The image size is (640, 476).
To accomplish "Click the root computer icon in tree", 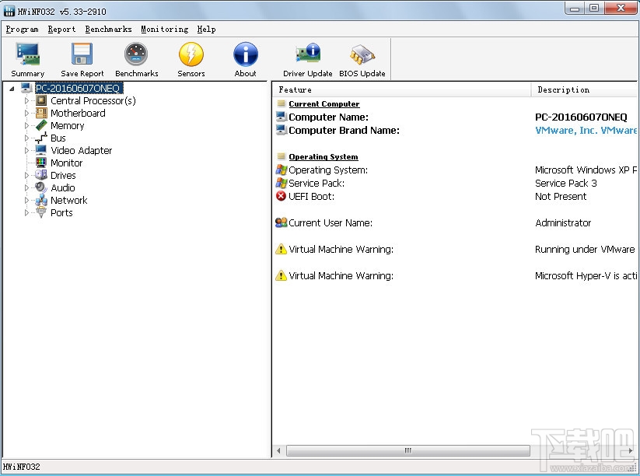I will pos(27,88).
